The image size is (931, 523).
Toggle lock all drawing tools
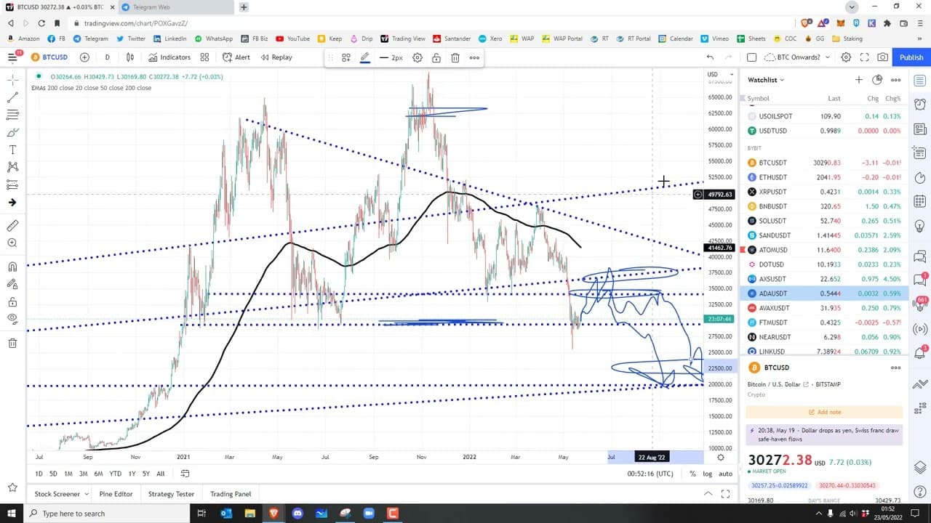[12, 301]
